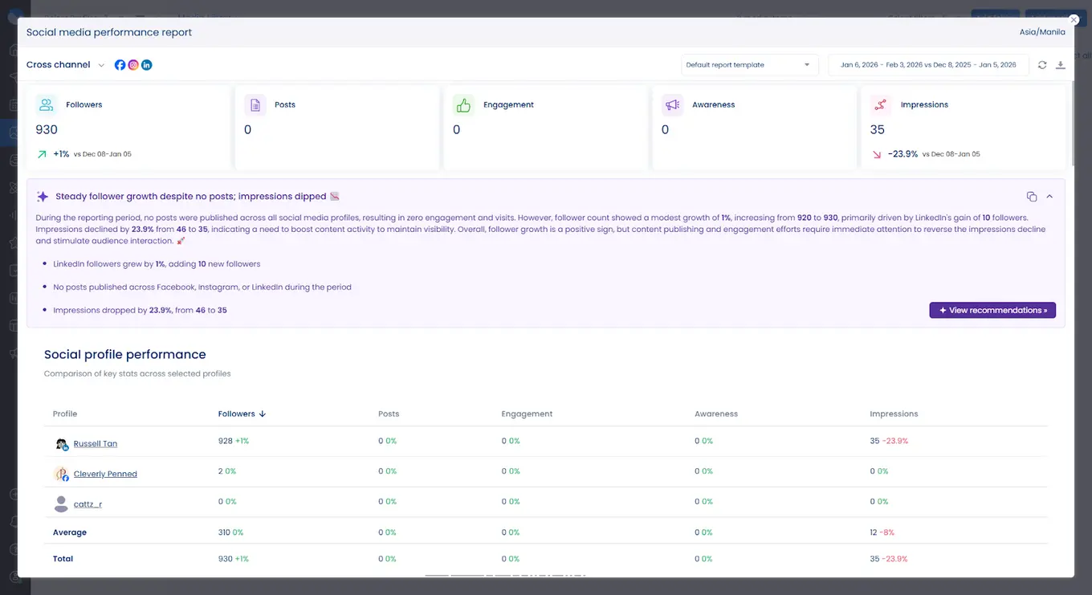This screenshot has width=1092, height=595.
Task: Refresh the report data
Action: (1041, 64)
